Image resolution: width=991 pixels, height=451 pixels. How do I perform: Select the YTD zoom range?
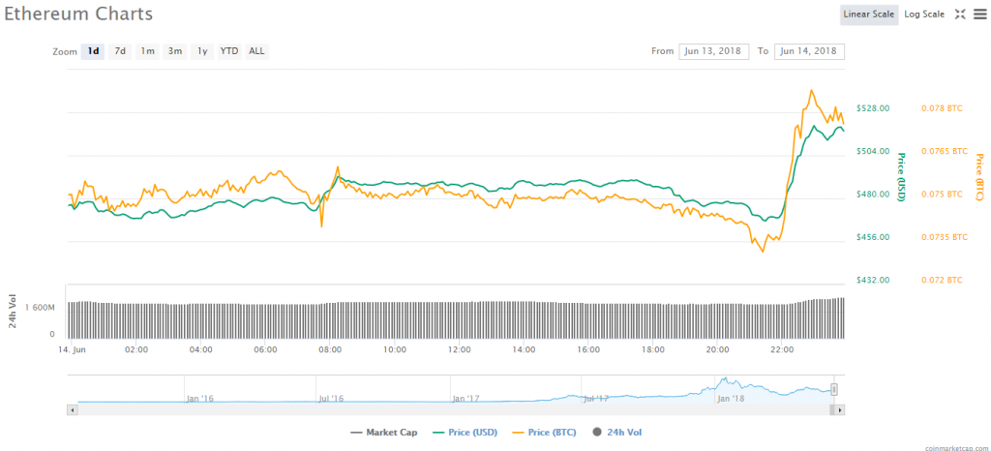click(x=228, y=52)
